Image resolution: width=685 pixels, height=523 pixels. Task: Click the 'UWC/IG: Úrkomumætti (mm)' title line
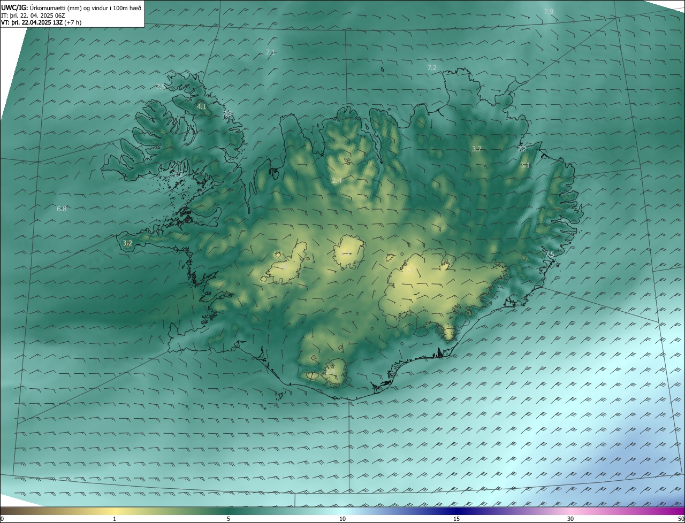tap(71, 7)
